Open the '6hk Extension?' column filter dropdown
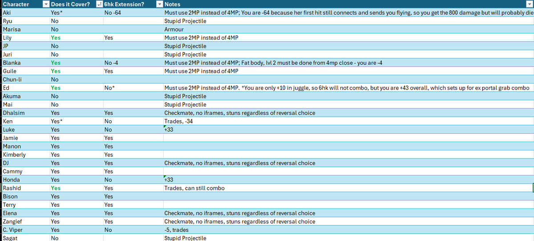534x241 pixels. [x=160, y=4]
